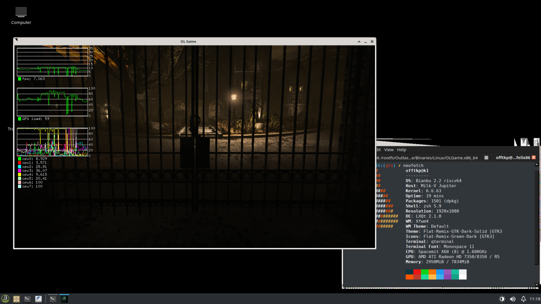This screenshot has height=304, width=541.
Task: Click the Terminal Font: Monospace 11 line
Action: pos(440,247)
